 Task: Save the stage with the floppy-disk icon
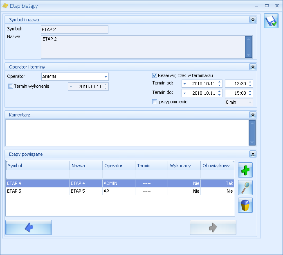(x=271, y=21)
